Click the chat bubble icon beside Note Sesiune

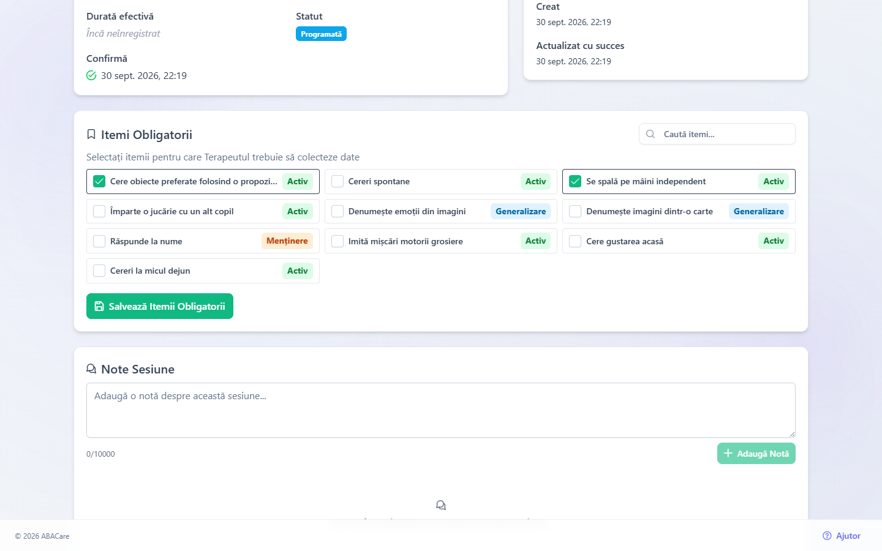click(x=91, y=369)
